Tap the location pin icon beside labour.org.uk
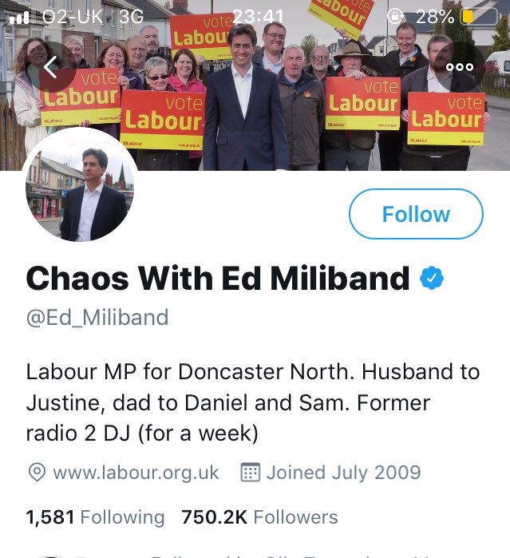Viewport: 510px width, 558px height. pyautogui.click(x=36, y=472)
